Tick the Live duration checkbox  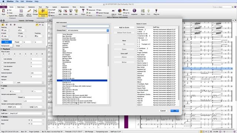pyautogui.click(x=3, y=66)
